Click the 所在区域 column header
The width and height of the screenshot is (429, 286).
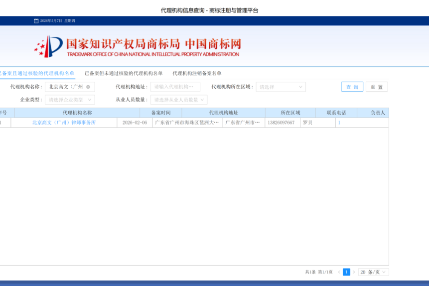tap(290, 113)
